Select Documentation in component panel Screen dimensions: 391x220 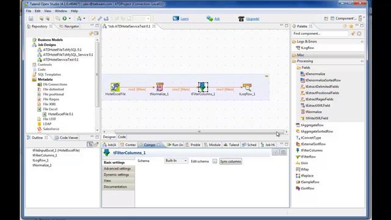tap(118, 187)
